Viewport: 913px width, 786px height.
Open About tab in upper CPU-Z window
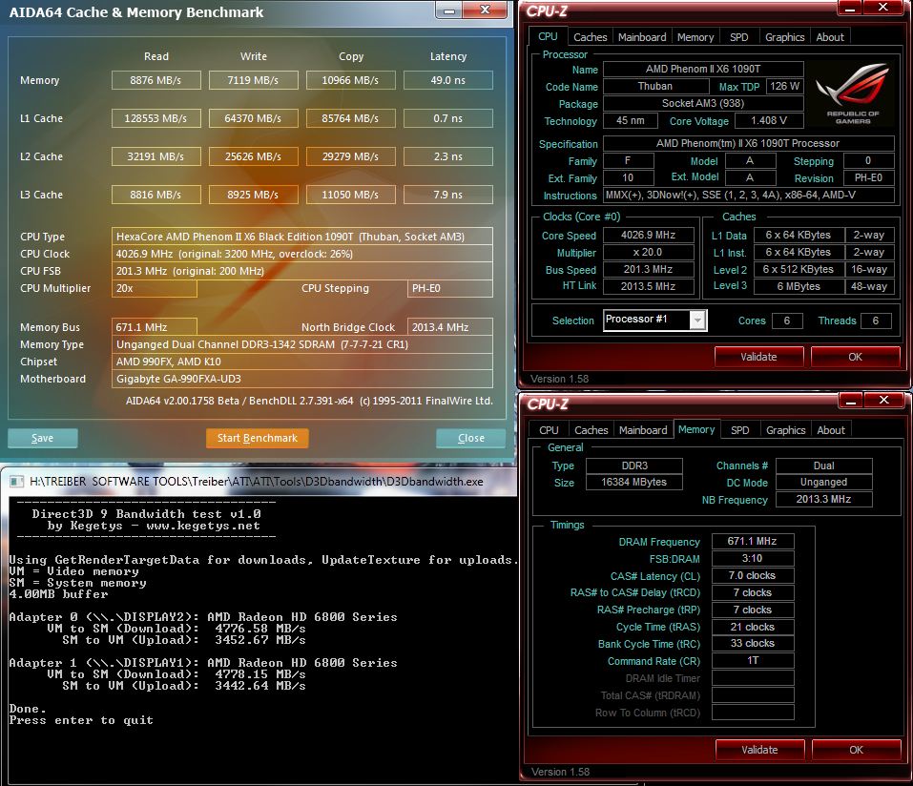point(830,37)
